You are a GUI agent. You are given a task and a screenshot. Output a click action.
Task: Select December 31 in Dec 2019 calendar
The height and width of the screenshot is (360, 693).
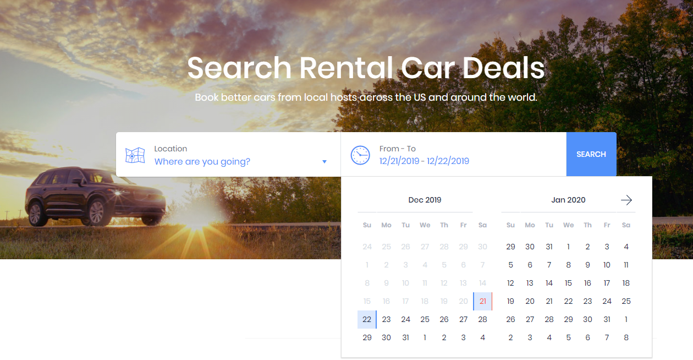[x=405, y=337]
